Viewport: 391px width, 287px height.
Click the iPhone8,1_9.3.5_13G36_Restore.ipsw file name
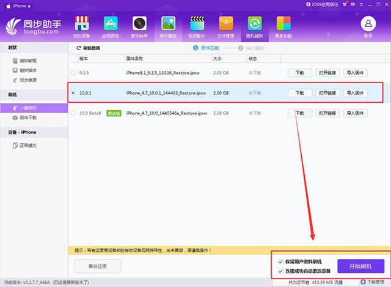(x=163, y=73)
